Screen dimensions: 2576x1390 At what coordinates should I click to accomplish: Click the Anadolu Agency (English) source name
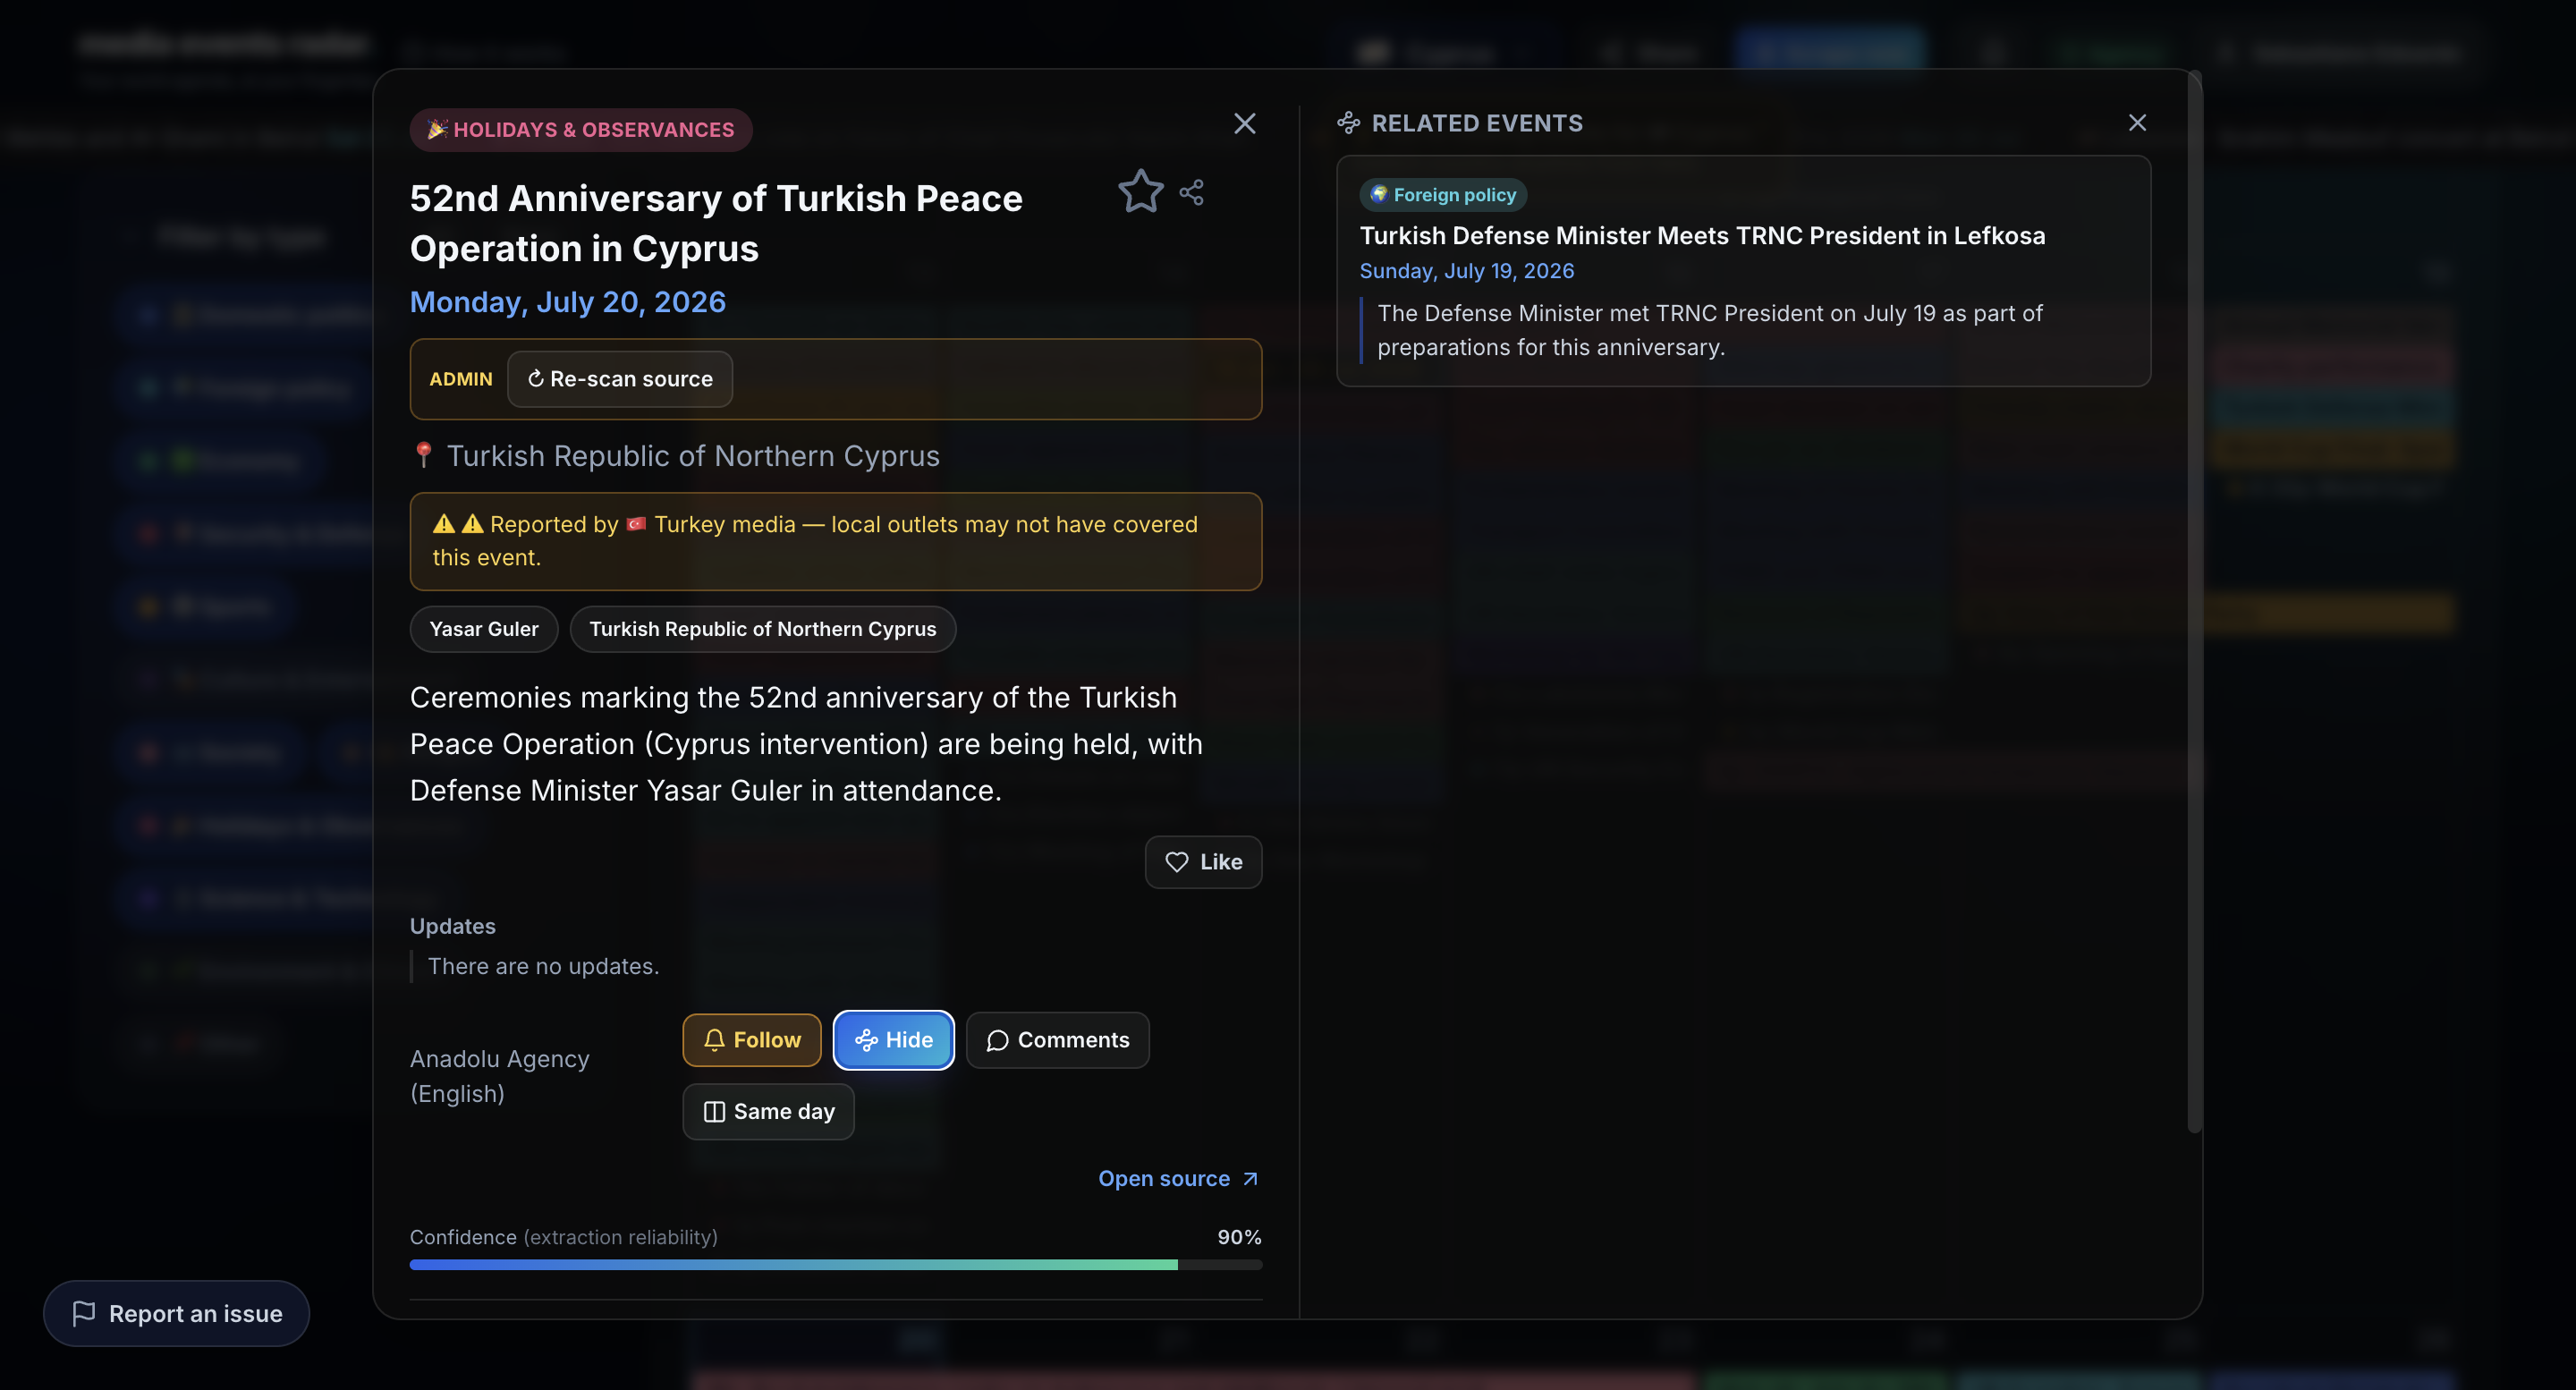point(500,1076)
